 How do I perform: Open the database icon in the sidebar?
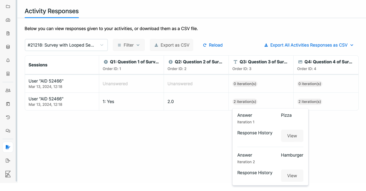tap(8, 47)
